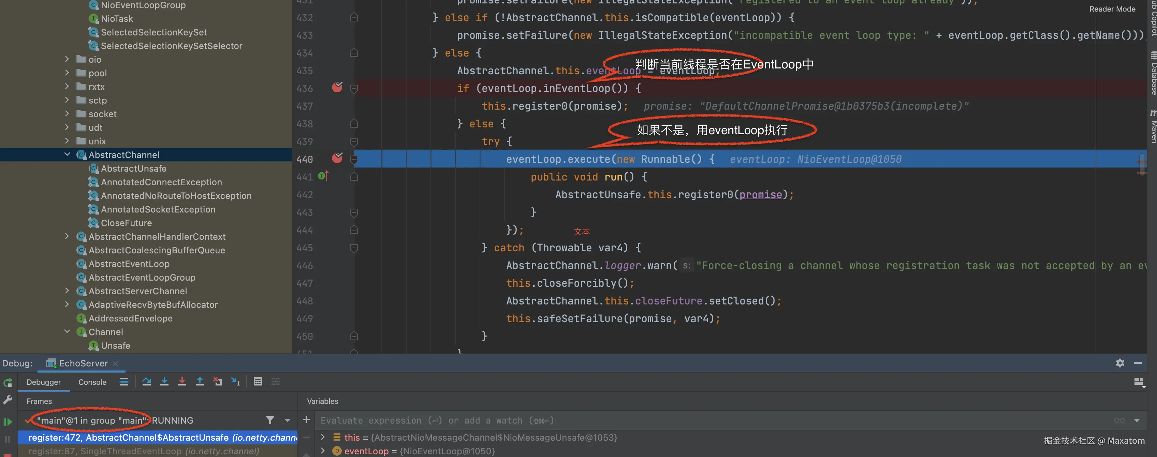Open the thread selector dropdown arrow

(288, 420)
